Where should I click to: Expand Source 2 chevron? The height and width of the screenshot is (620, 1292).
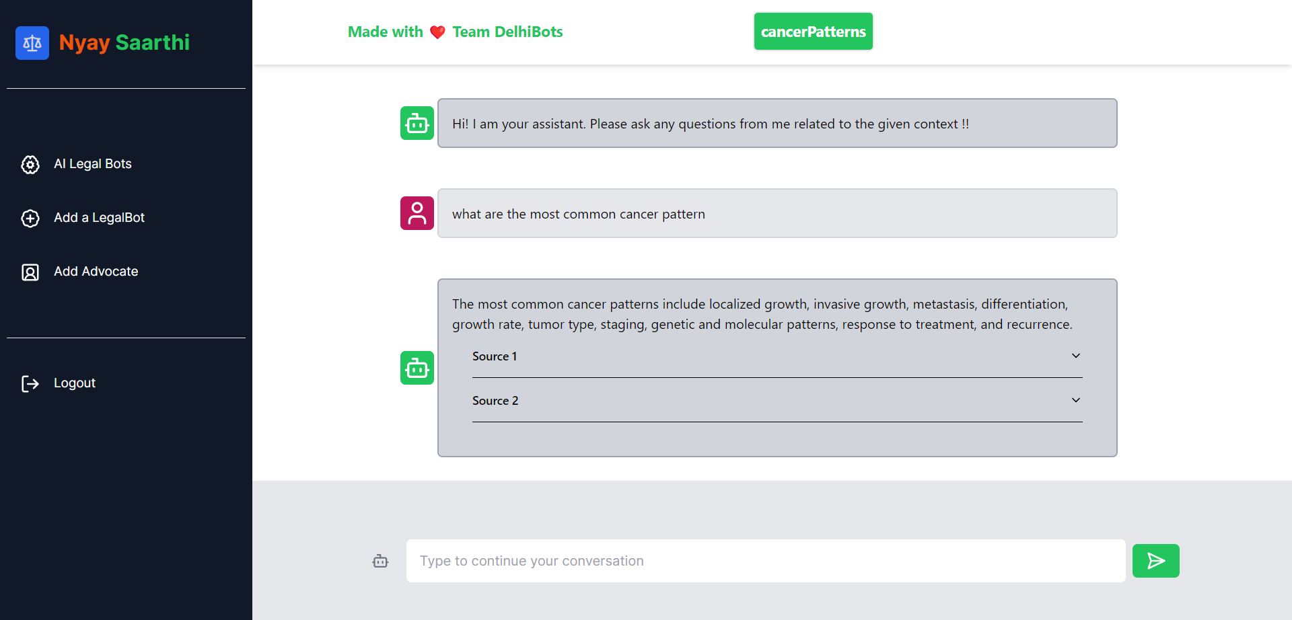tap(1076, 400)
